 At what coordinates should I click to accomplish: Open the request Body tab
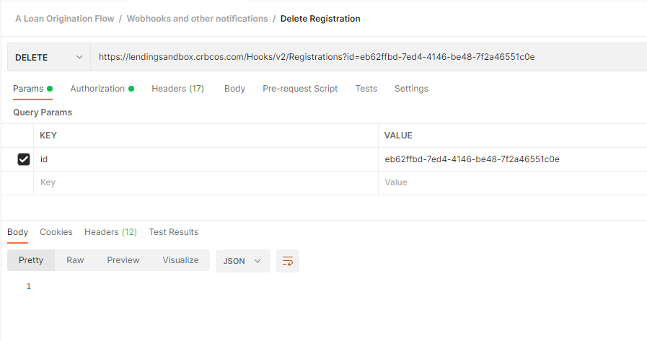235,89
